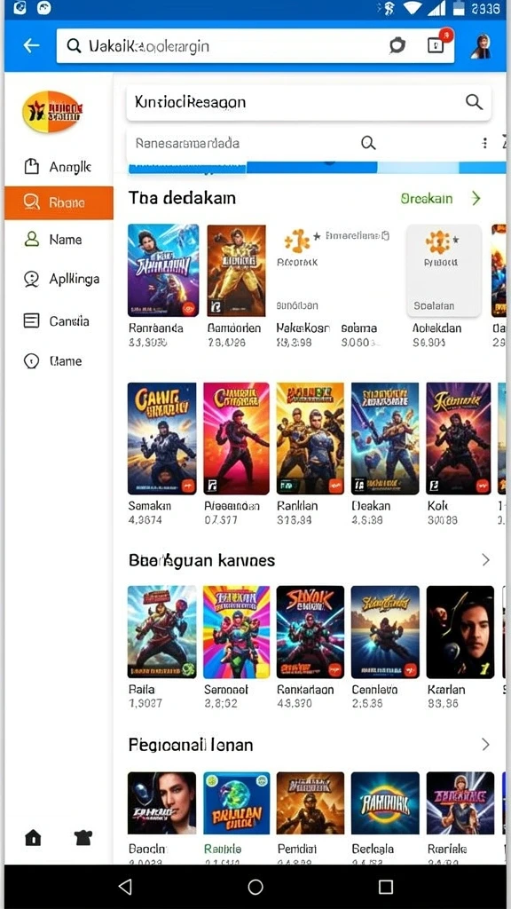
Task: Tap the Android back navigation button
Action: click(x=125, y=886)
